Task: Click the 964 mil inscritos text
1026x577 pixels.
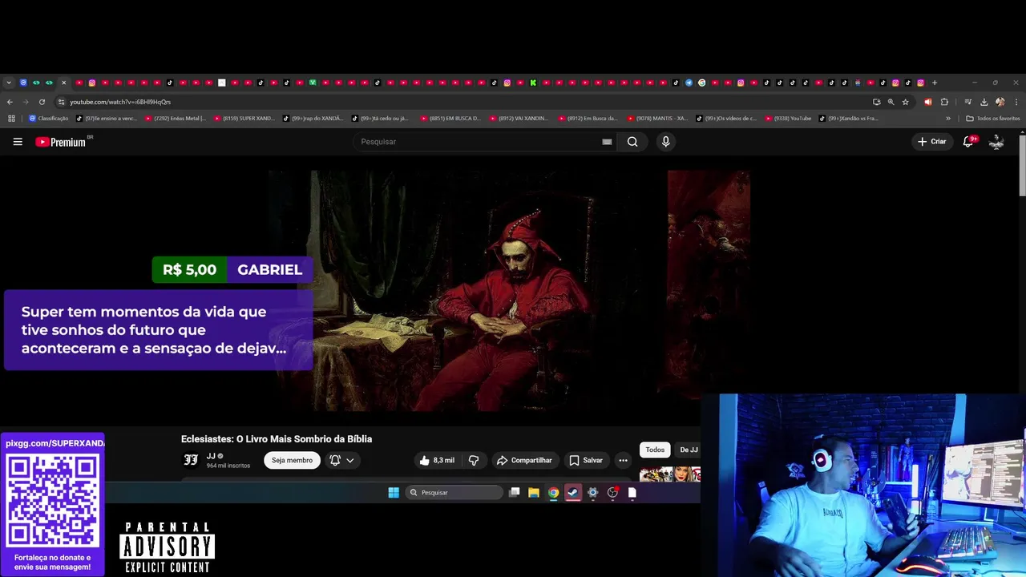Action: point(228,466)
